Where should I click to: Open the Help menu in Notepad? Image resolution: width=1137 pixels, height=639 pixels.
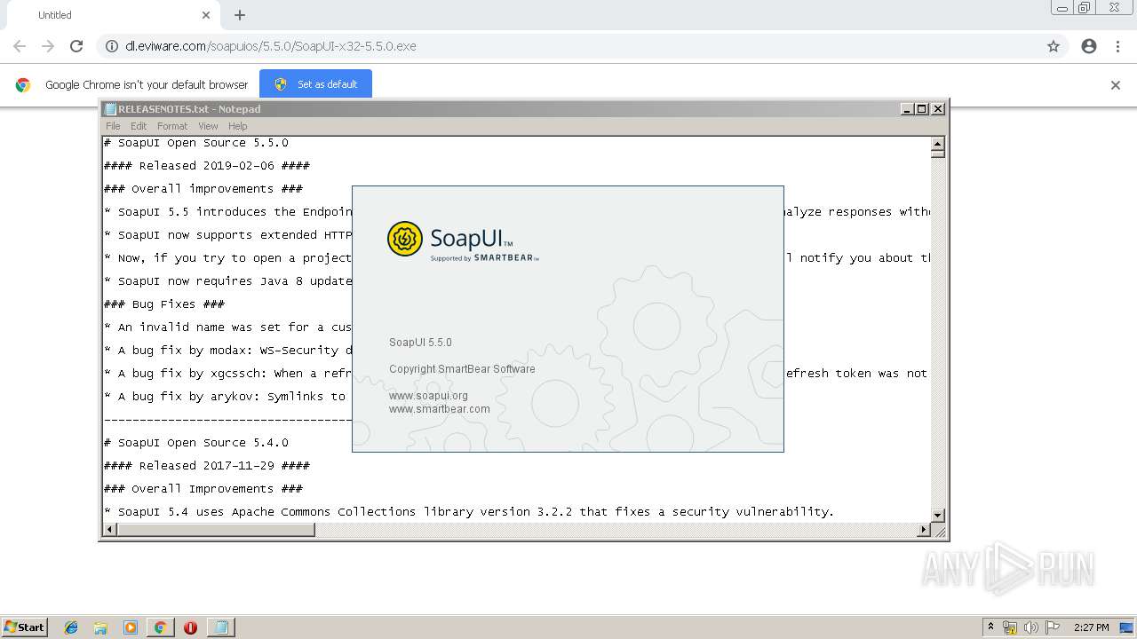(237, 126)
